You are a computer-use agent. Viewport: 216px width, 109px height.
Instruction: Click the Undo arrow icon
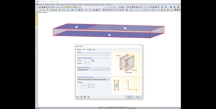[x=57, y=7]
